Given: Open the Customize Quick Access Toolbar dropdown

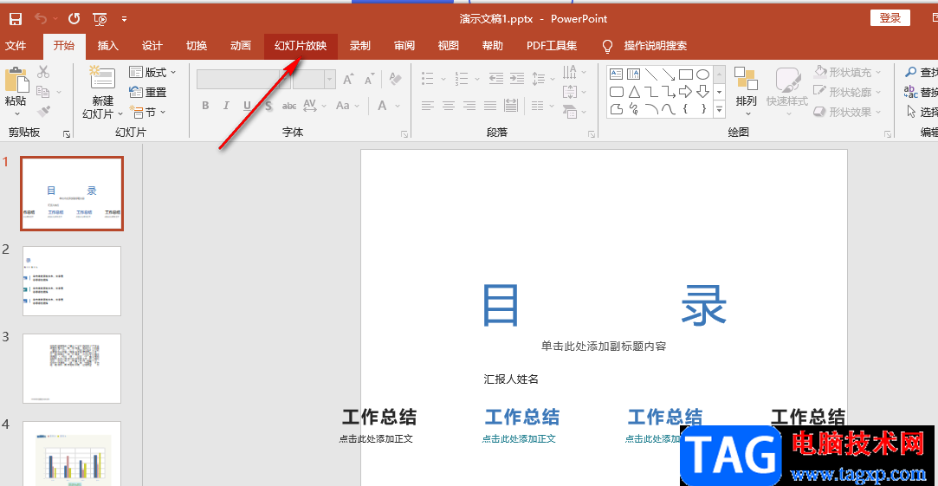Looking at the screenshot, I should coord(124,19).
